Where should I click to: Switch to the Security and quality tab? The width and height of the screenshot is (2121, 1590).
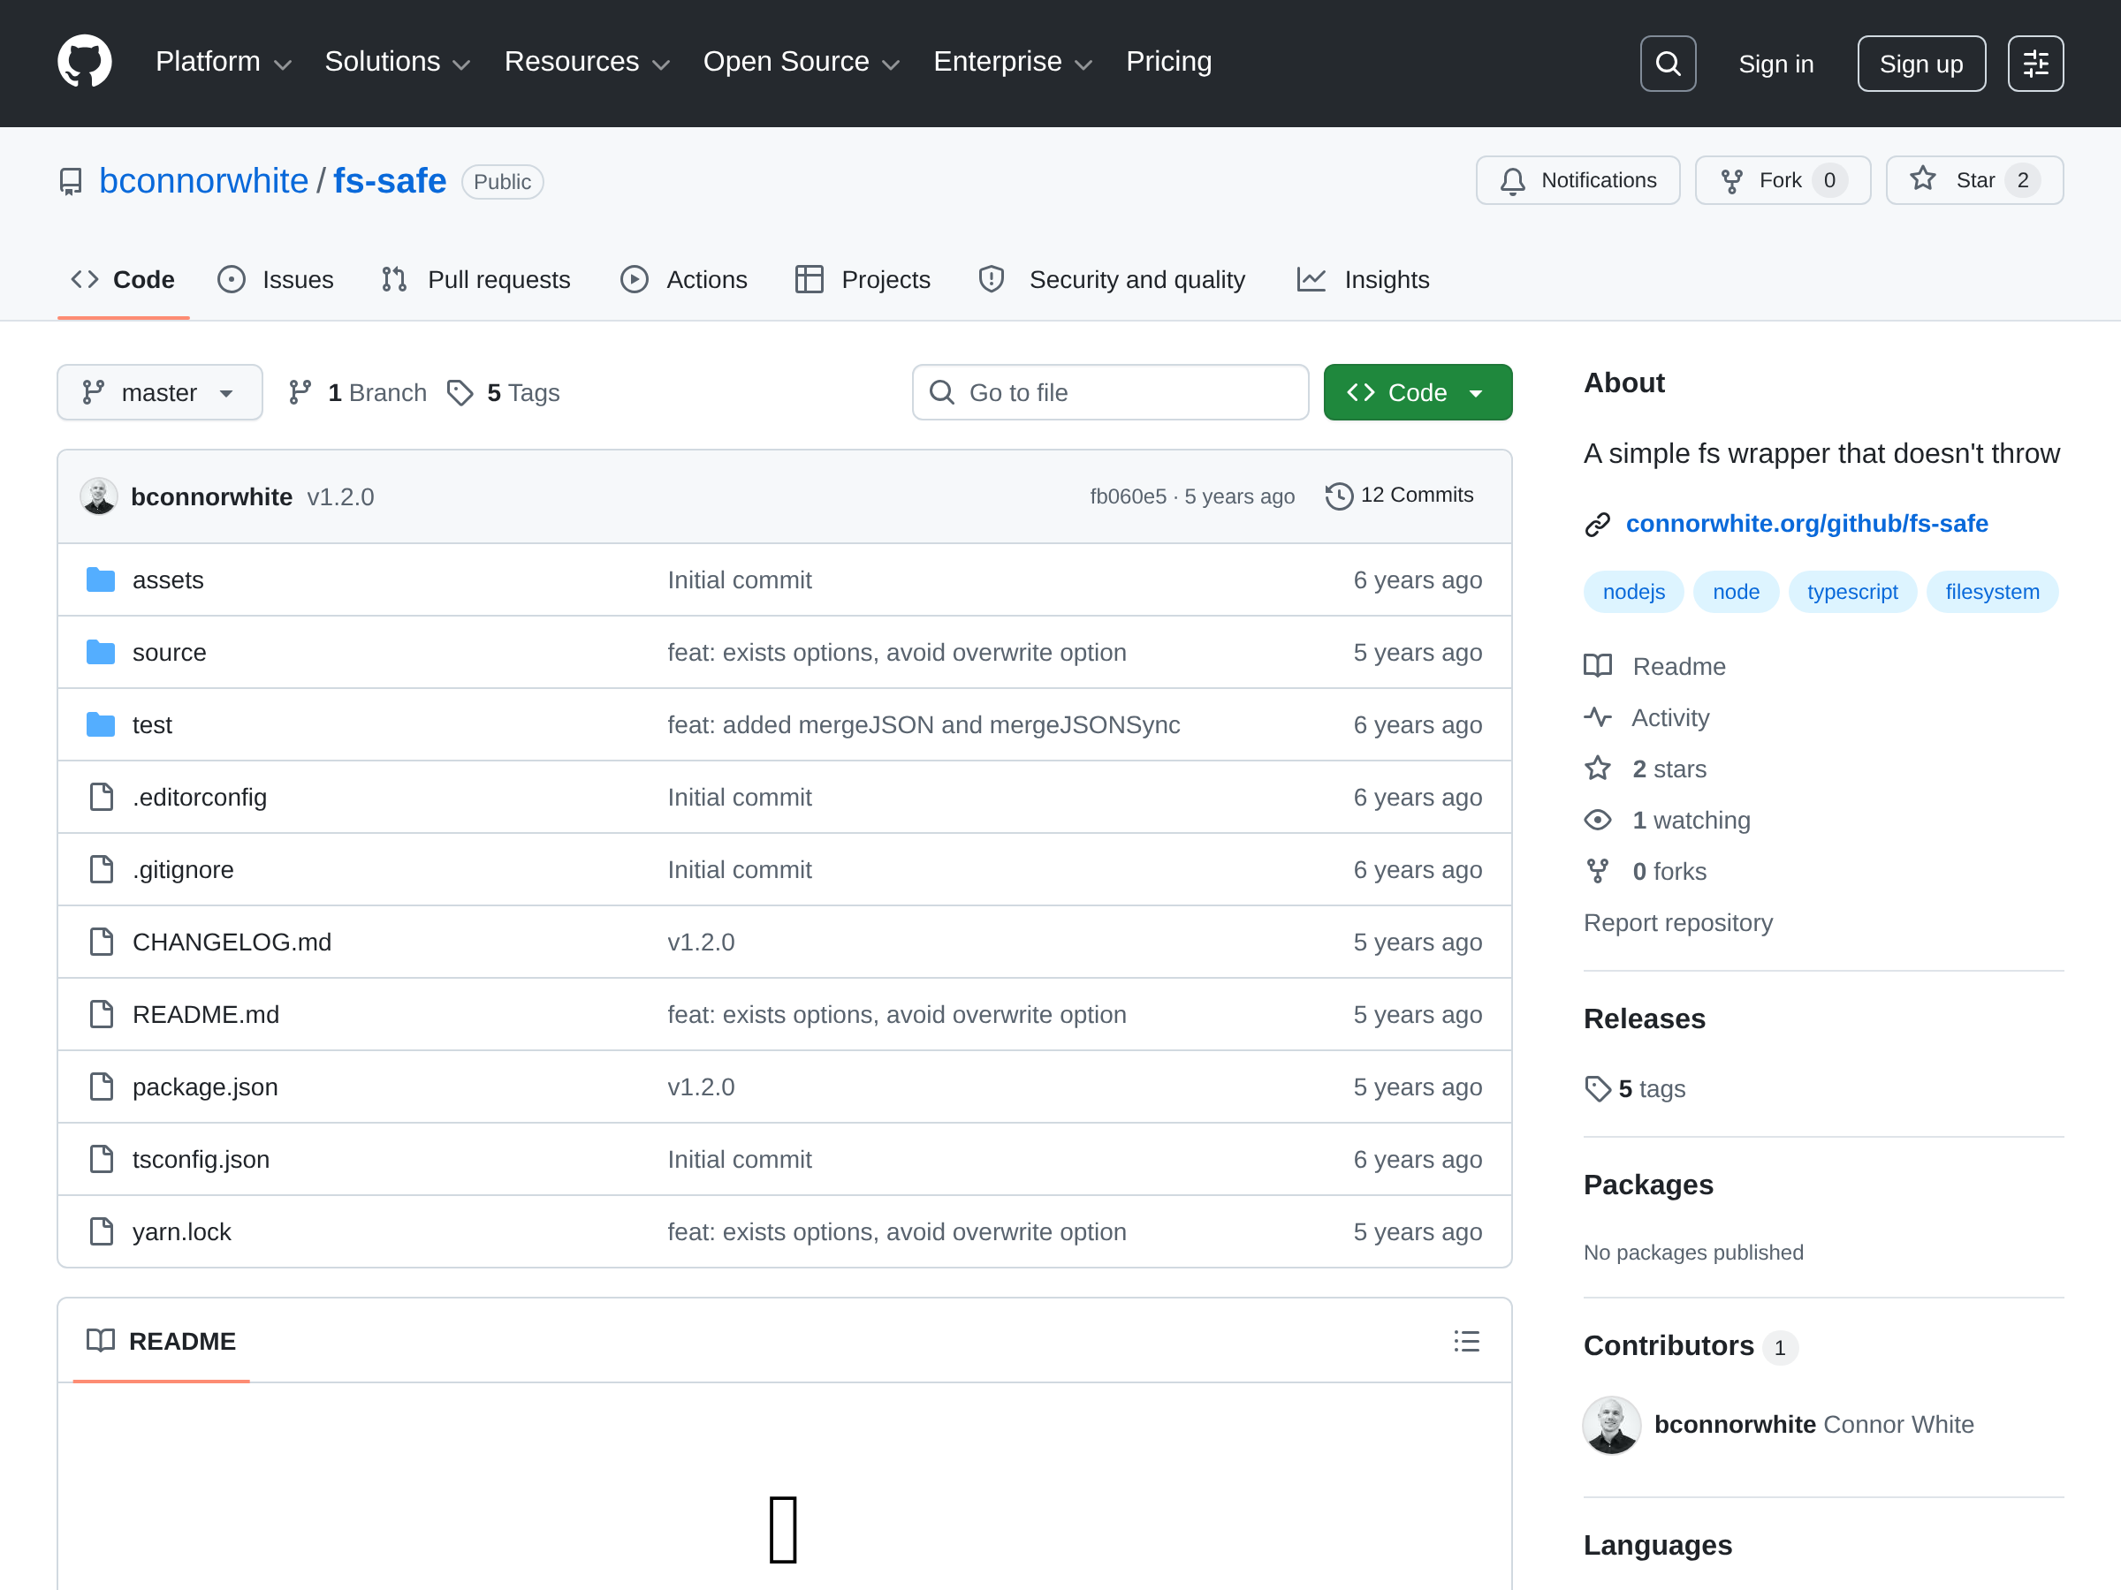pyautogui.click(x=1113, y=280)
